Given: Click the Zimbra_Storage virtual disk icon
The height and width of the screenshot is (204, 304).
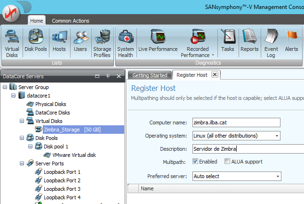Looking at the screenshot, I should click(x=39, y=129).
